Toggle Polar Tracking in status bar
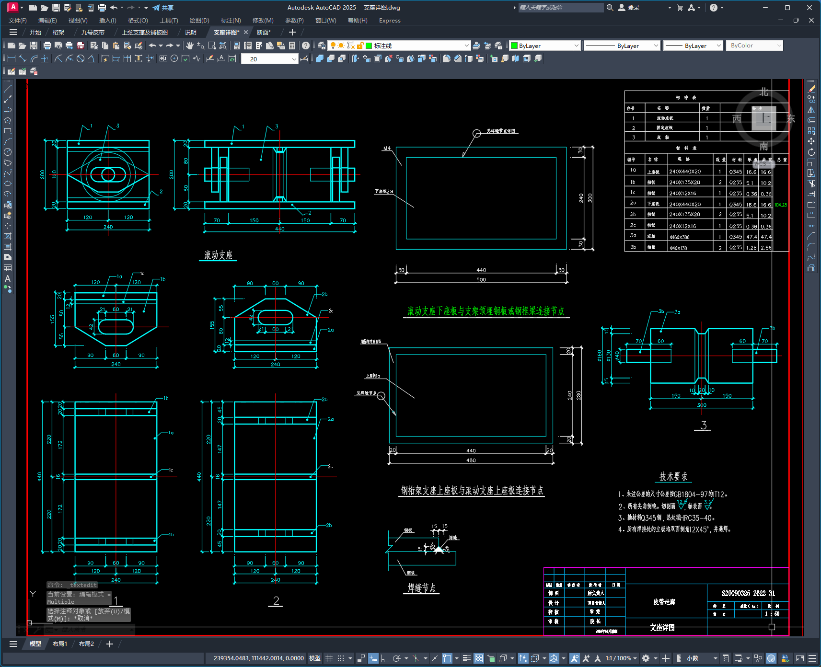Screen dimensions: 821x667 pos(396,658)
